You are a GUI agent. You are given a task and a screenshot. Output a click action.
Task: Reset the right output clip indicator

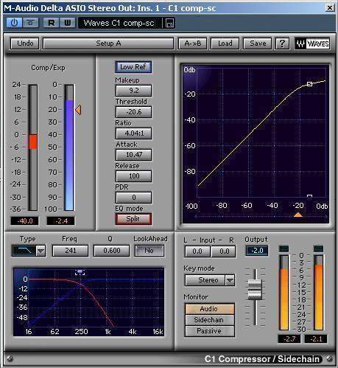[x=319, y=249]
